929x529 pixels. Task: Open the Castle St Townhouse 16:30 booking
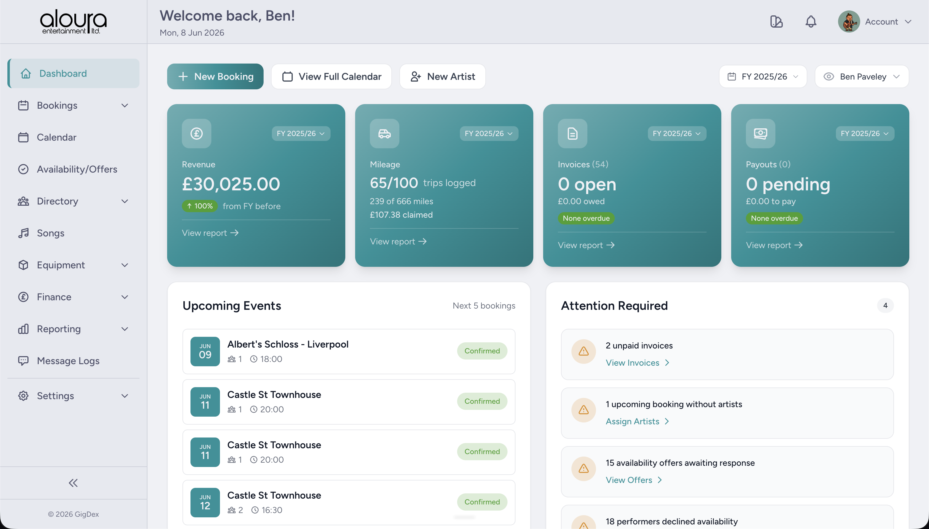pos(349,503)
